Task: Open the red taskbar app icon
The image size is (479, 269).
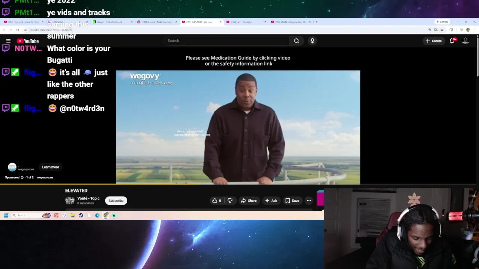Action: [56, 215]
